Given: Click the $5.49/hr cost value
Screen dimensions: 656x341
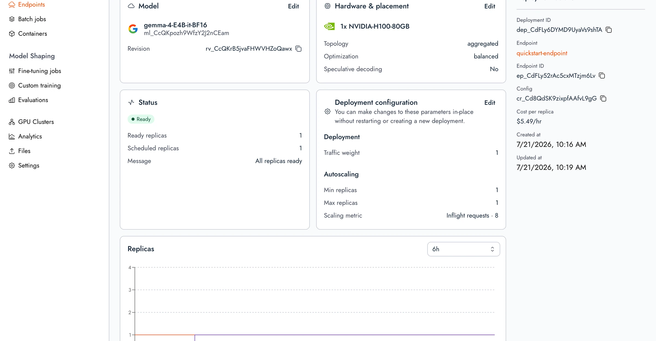Looking at the screenshot, I should click(x=529, y=121).
